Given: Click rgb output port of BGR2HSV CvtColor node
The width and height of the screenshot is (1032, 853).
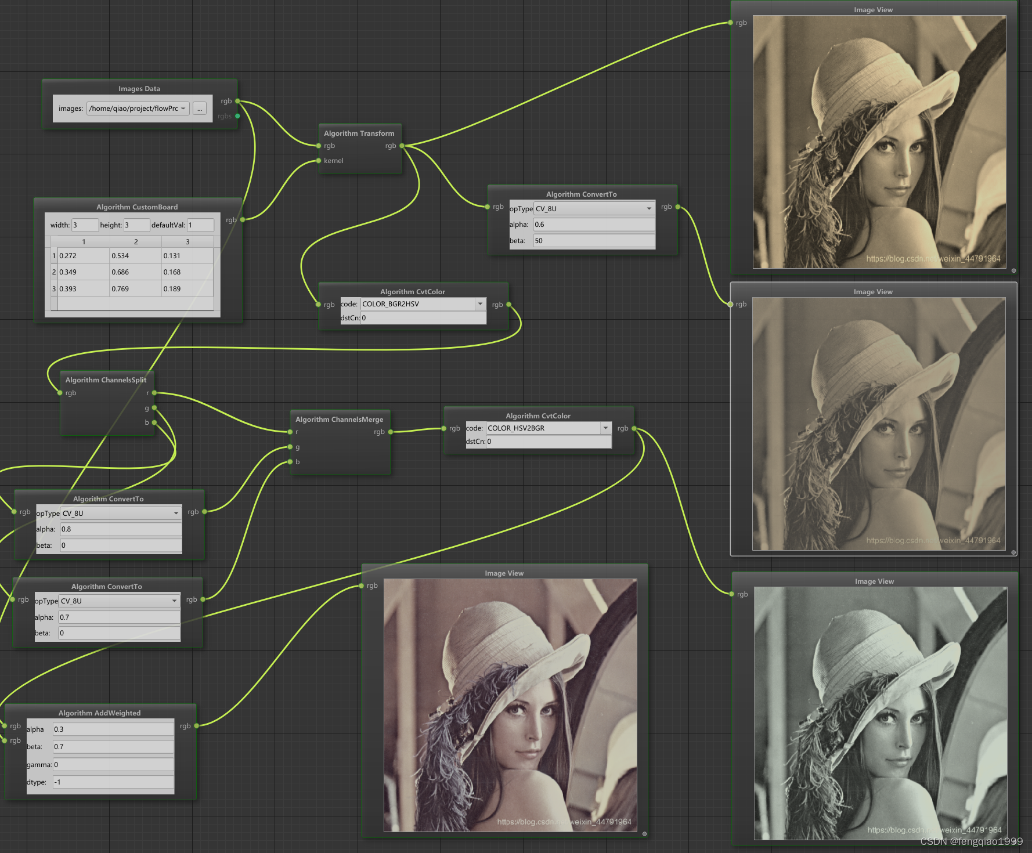Looking at the screenshot, I should pyautogui.click(x=509, y=305).
